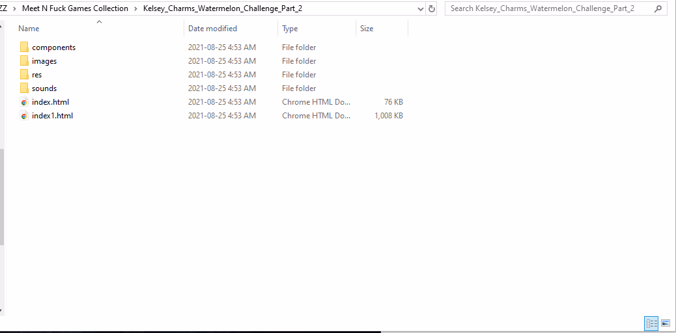This screenshot has width=676, height=333.
Task: Select the sounds folder icon
Action: 24,88
